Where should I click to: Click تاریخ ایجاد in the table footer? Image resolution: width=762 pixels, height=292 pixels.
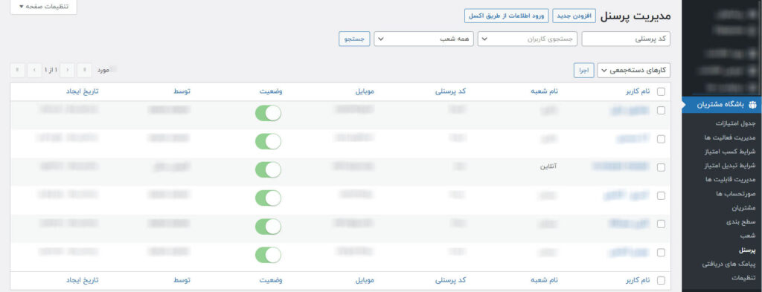tap(82, 280)
